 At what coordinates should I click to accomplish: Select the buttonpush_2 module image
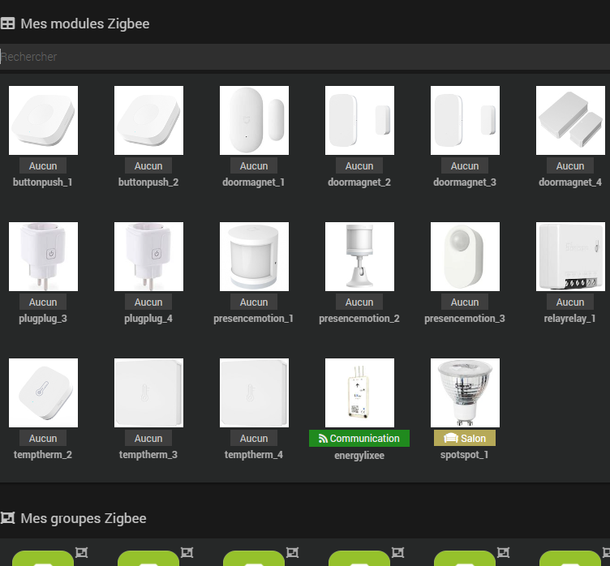148,120
